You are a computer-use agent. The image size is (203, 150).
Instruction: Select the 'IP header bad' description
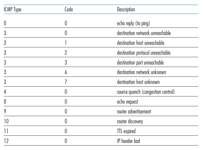click(x=129, y=141)
